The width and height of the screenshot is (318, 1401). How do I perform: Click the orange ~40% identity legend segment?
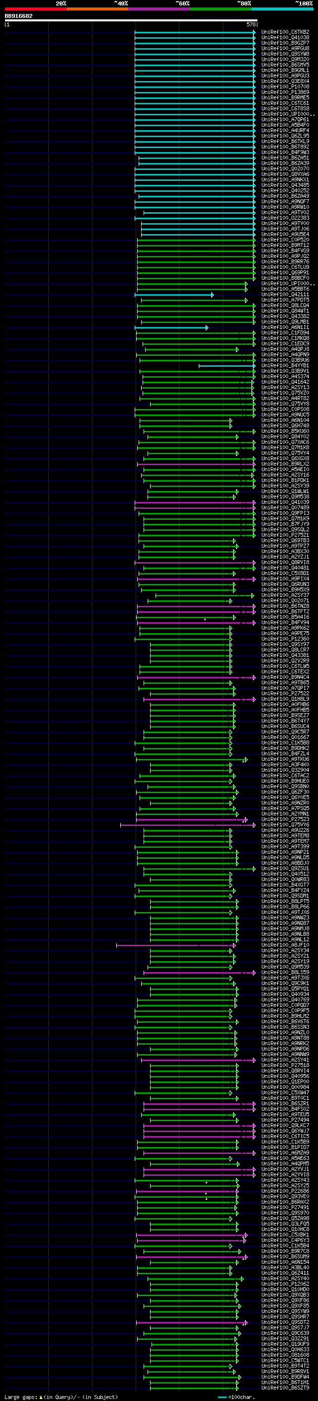97,9
